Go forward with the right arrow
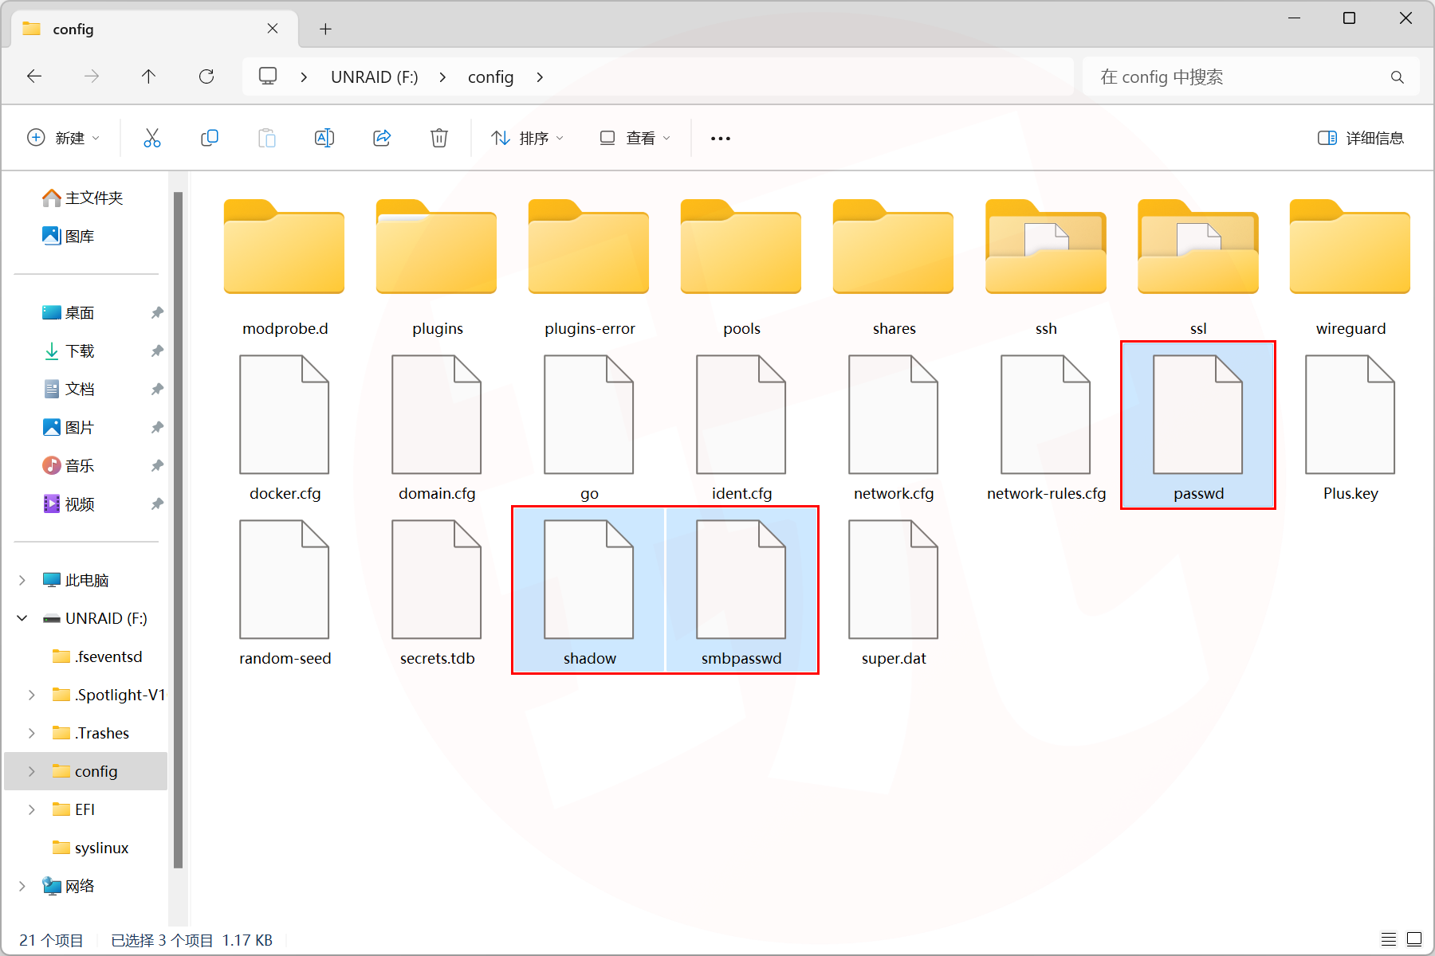This screenshot has width=1435, height=956. pyautogui.click(x=92, y=76)
